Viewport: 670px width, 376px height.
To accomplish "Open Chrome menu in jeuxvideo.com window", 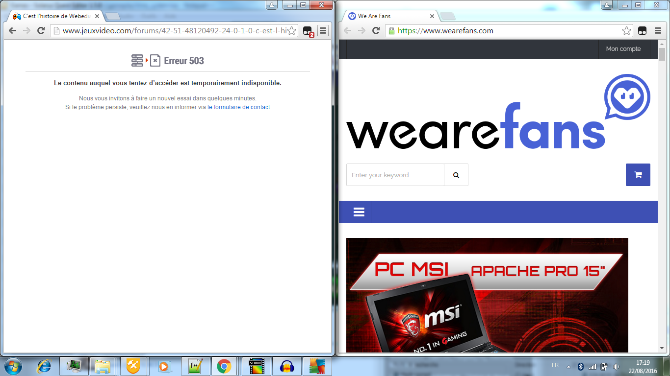I will [323, 30].
